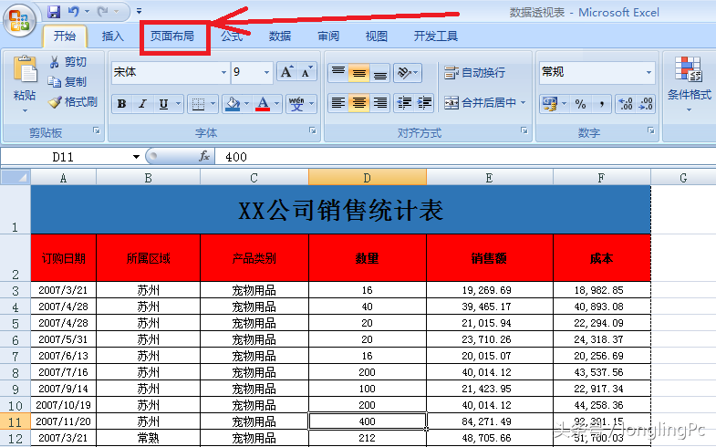Apply red font color with the A icon
The image size is (716, 447).
pos(263,104)
